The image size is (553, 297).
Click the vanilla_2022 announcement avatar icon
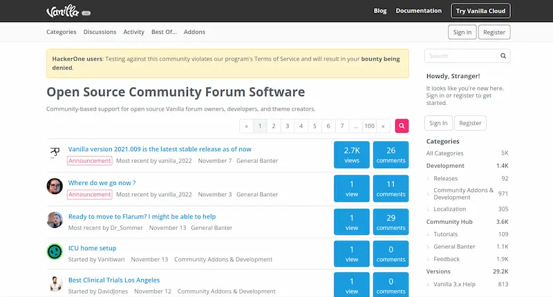coord(55,153)
